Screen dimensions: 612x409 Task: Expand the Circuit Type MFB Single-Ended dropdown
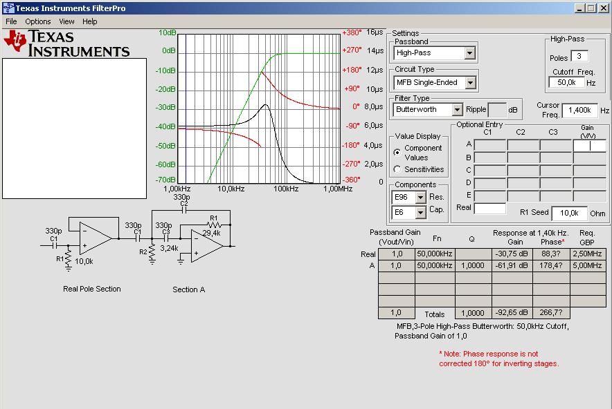[x=470, y=83]
